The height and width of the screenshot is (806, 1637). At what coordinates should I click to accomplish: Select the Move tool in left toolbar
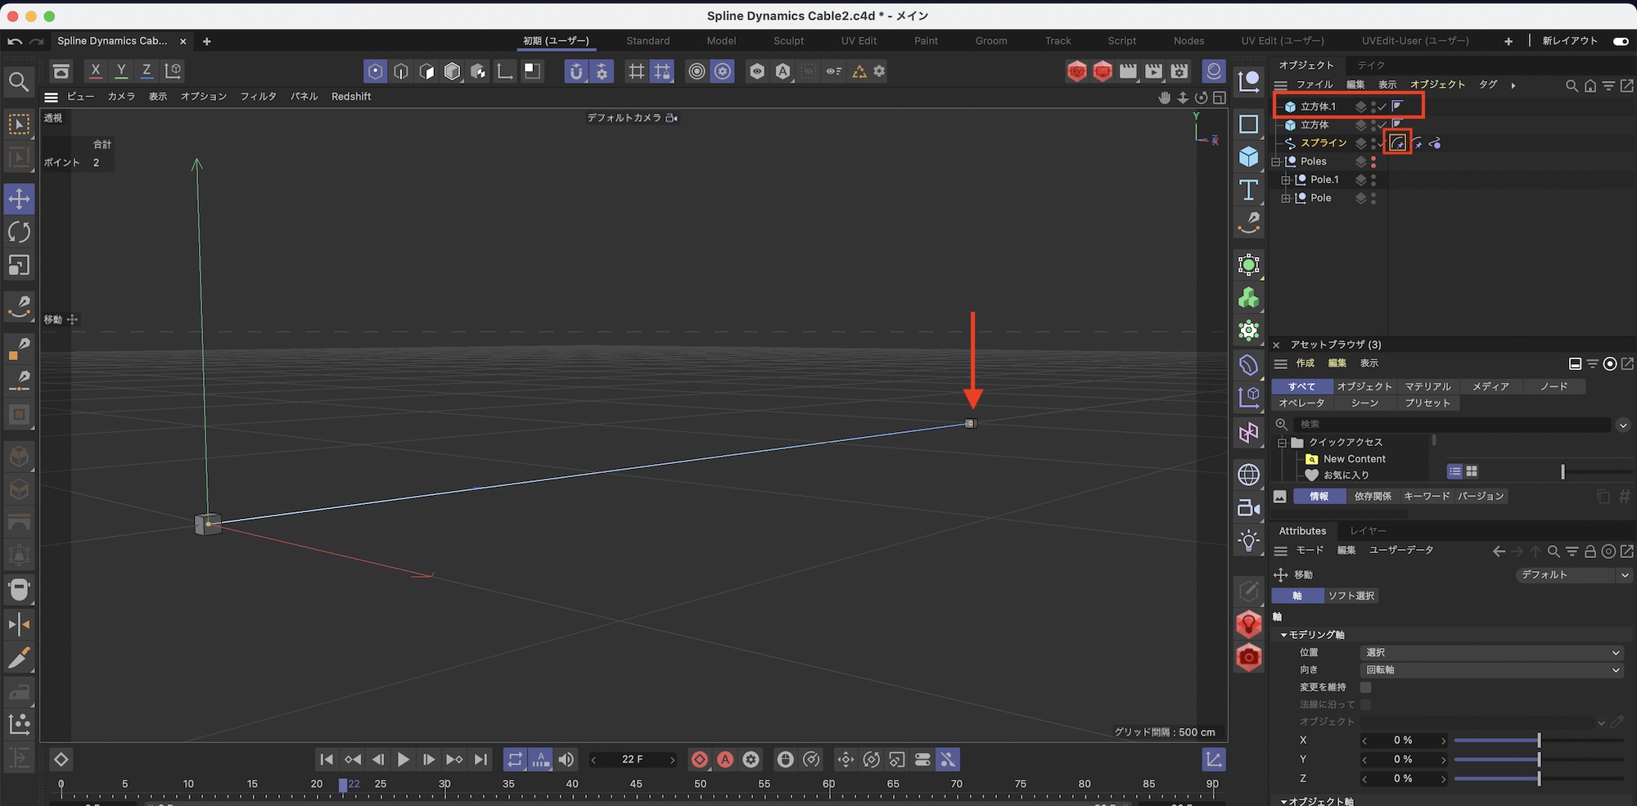[x=19, y=199]
